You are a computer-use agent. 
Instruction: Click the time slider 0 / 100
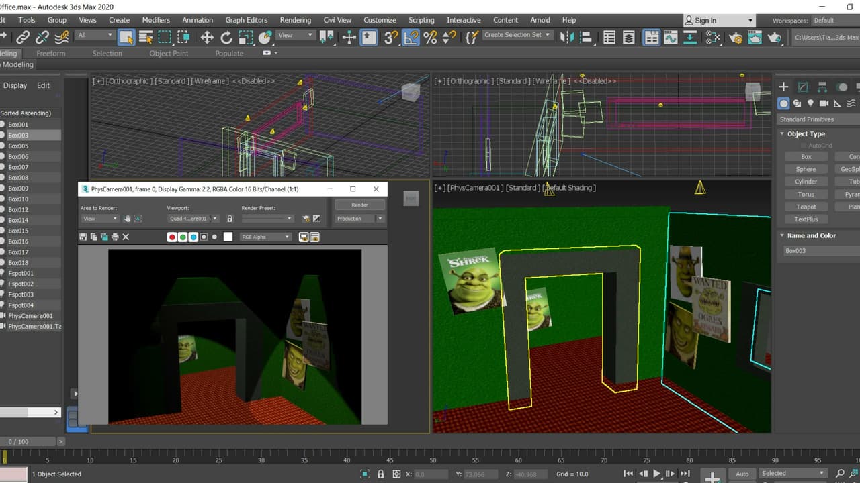tap(28, 441)
